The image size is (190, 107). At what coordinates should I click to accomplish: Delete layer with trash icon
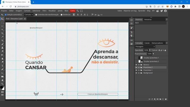[166, 99]
